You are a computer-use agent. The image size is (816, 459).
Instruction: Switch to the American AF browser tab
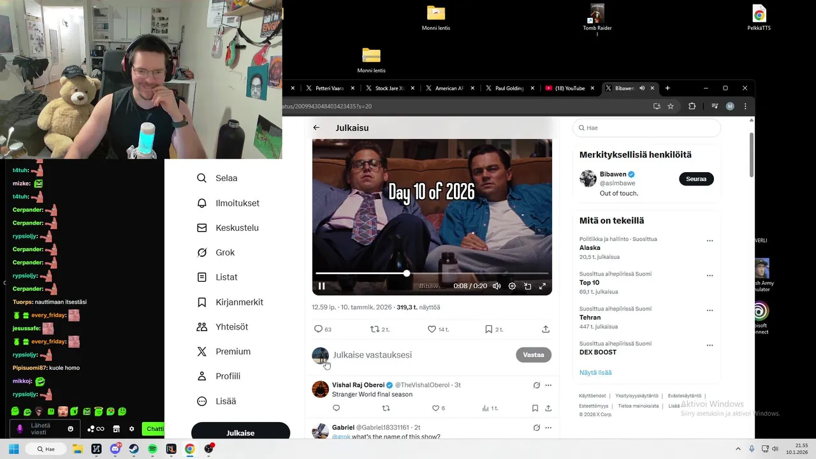point(449,88)
